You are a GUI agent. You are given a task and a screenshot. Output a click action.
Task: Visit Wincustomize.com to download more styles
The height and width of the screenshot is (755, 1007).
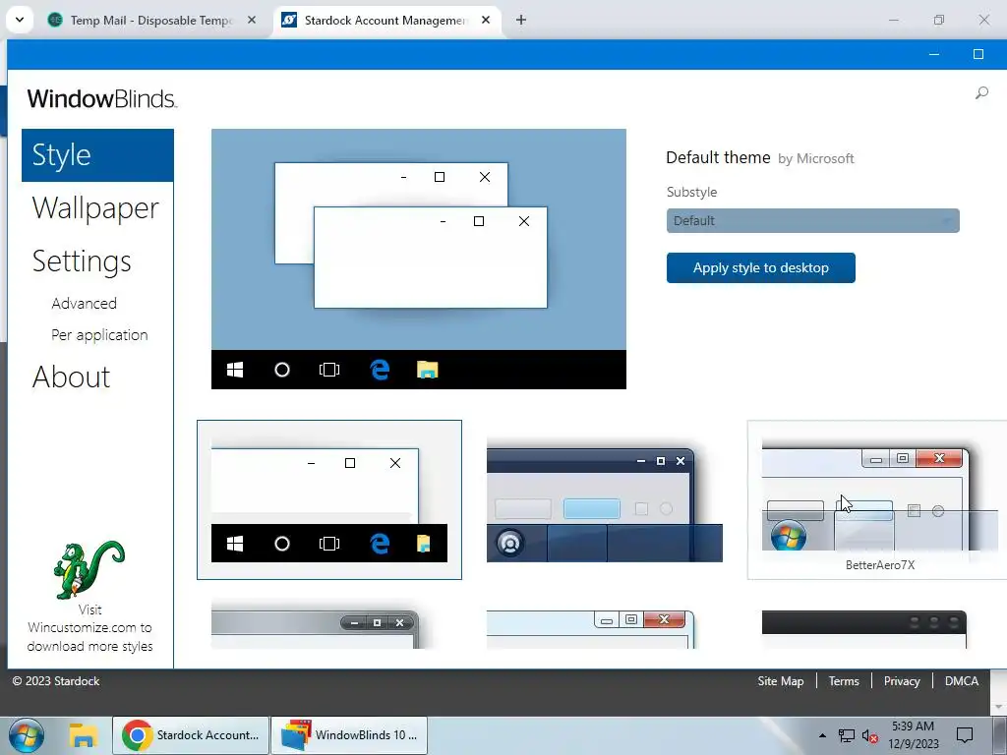point(89,628)
